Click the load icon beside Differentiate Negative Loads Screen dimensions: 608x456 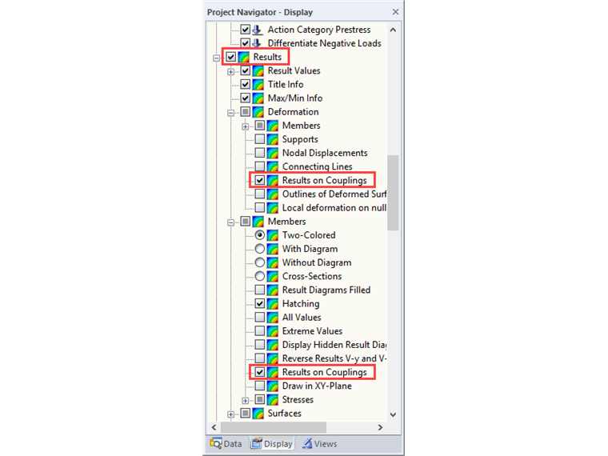pyautogui.click(x=258, y=43)
